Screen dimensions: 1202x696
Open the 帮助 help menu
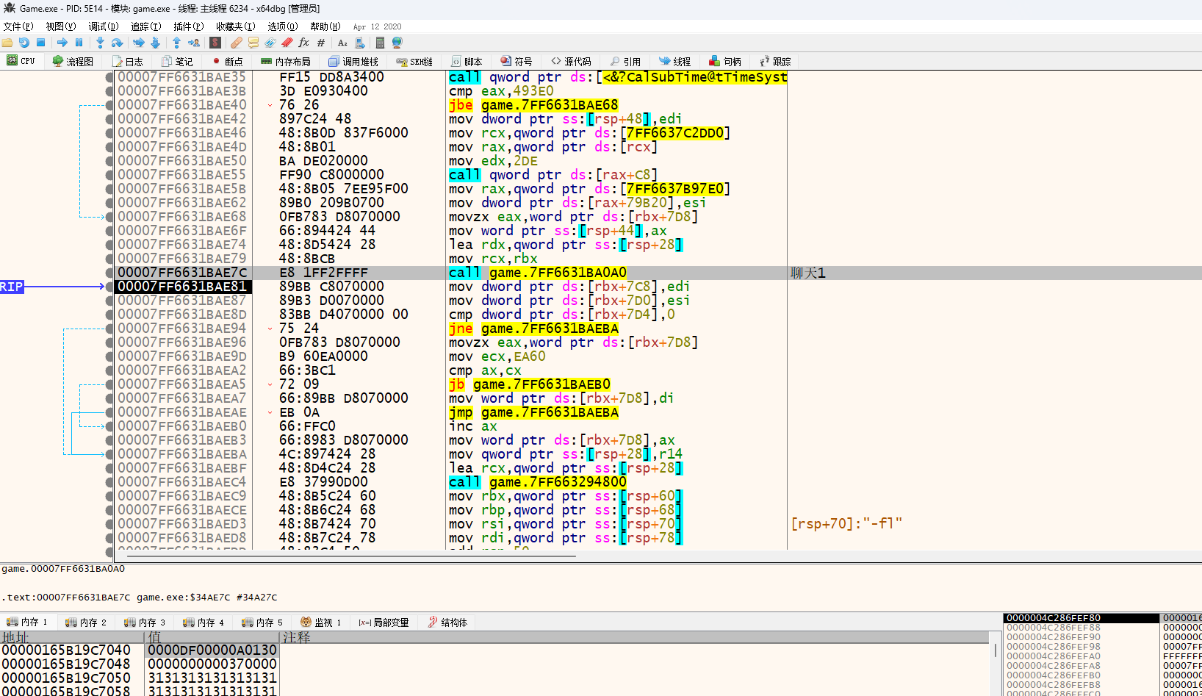tap(325, 26)
